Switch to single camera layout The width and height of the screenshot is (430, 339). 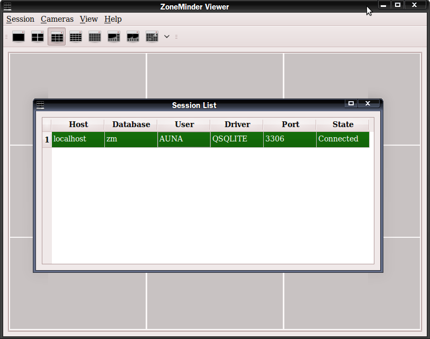[19, 37]
